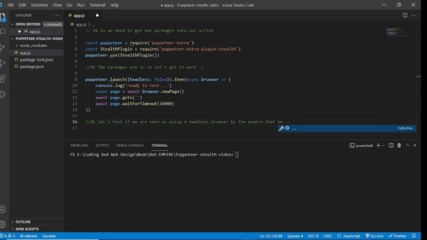This screenshot has width=427, height=240.
Task: Open the Search view in activity bar
Action: [x=3, y=31]
